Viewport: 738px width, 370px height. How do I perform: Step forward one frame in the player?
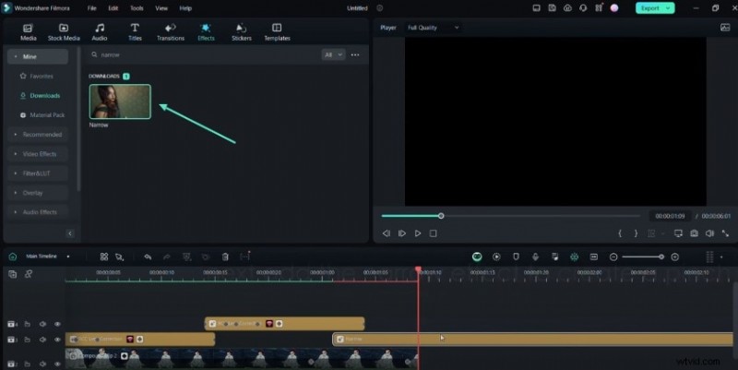[x=402, y=233]
